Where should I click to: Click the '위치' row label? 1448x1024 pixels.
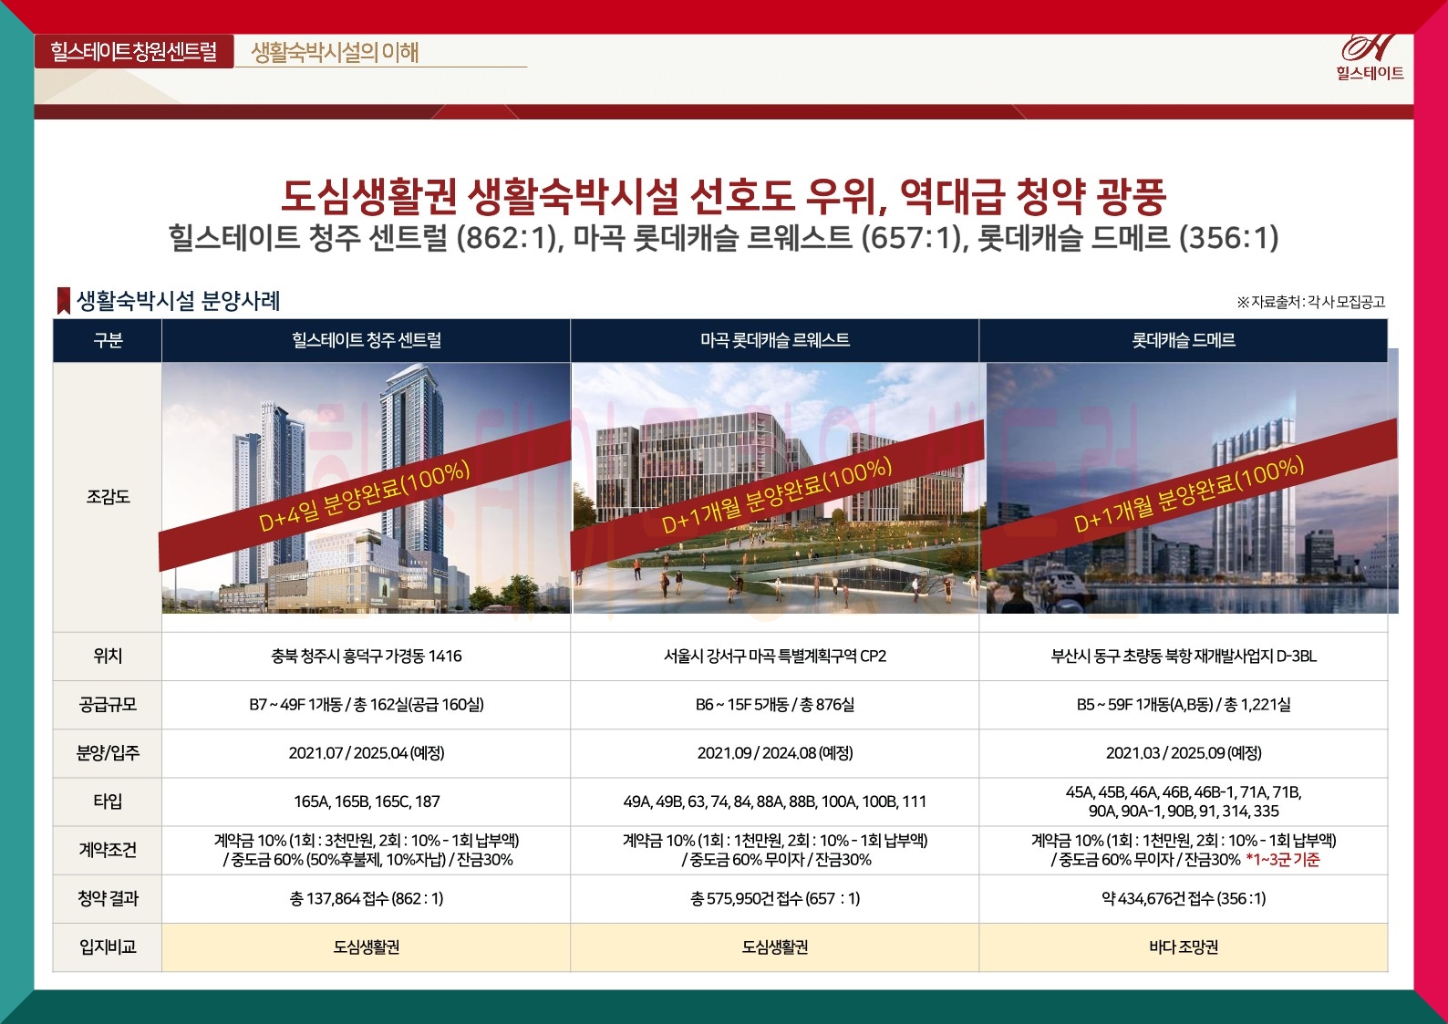click(x=108, y=656)
